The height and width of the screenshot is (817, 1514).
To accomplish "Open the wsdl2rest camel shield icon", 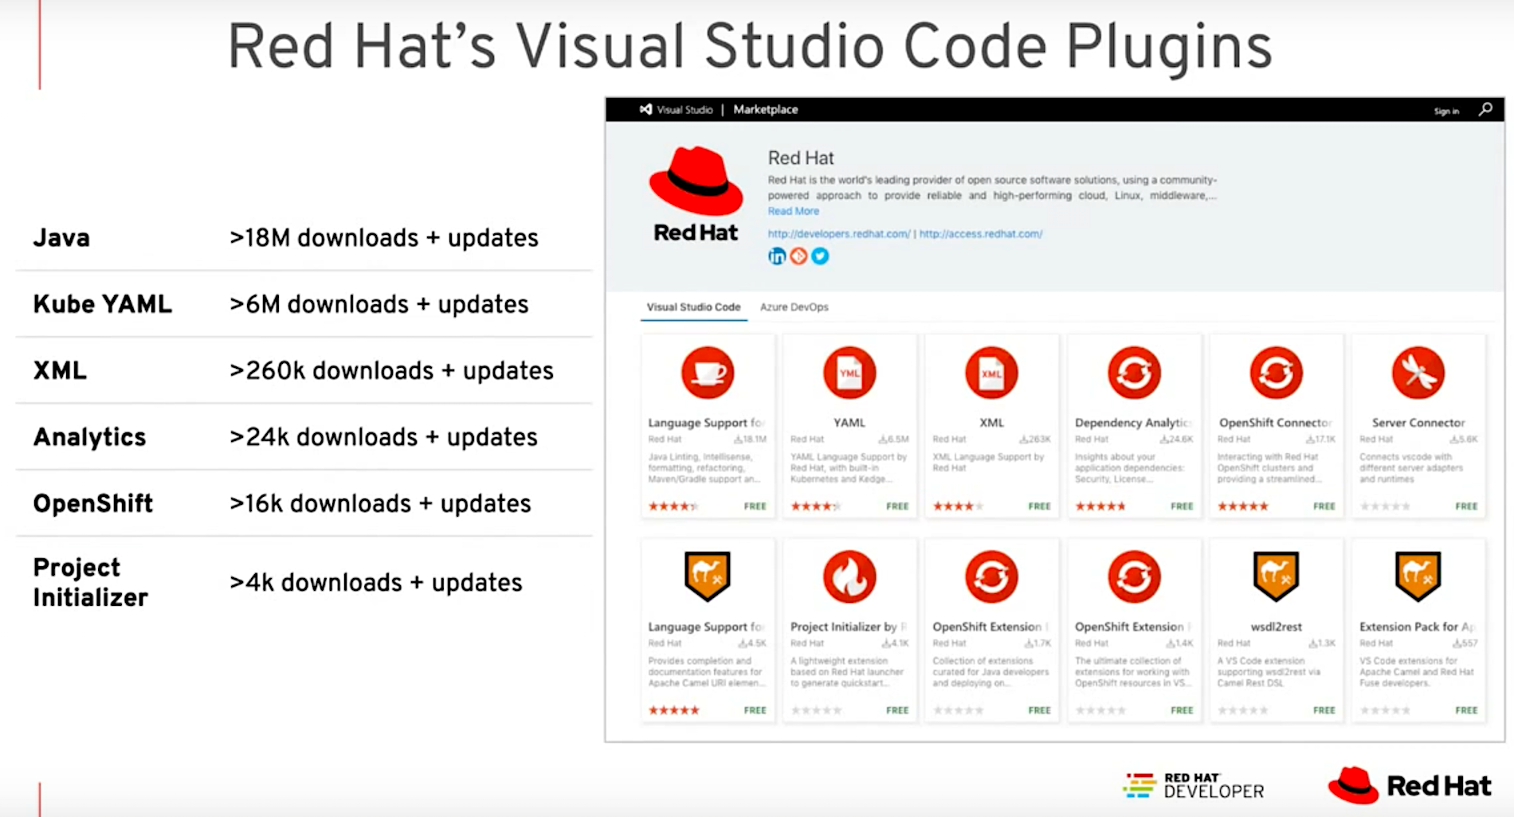I will click(1276, 575).
